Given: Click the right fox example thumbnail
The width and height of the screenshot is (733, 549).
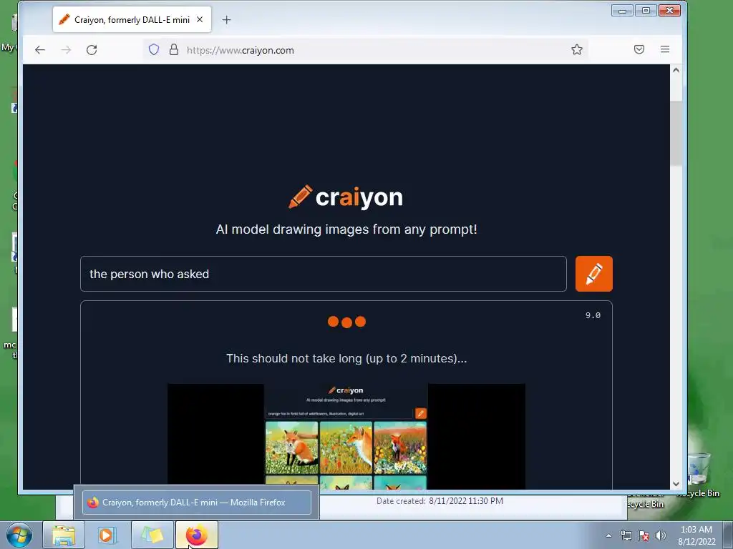Looking at the screenshot, I should coord(400,447).
